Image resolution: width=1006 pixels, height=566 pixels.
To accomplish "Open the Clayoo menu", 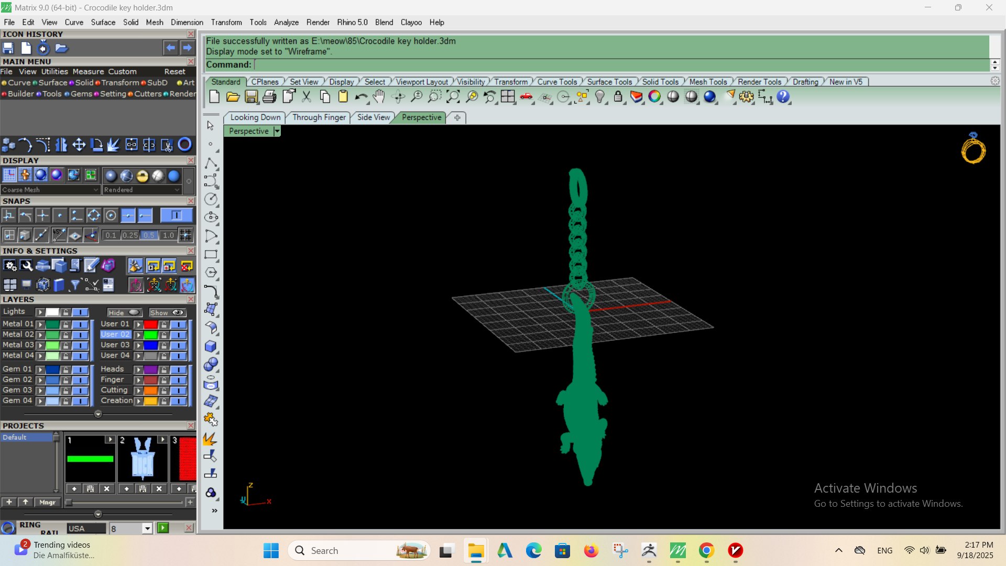I will [x=411, y=23].
